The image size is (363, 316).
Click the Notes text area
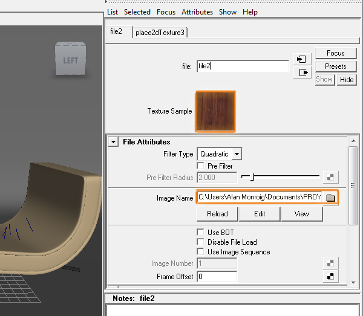point(232,311)
